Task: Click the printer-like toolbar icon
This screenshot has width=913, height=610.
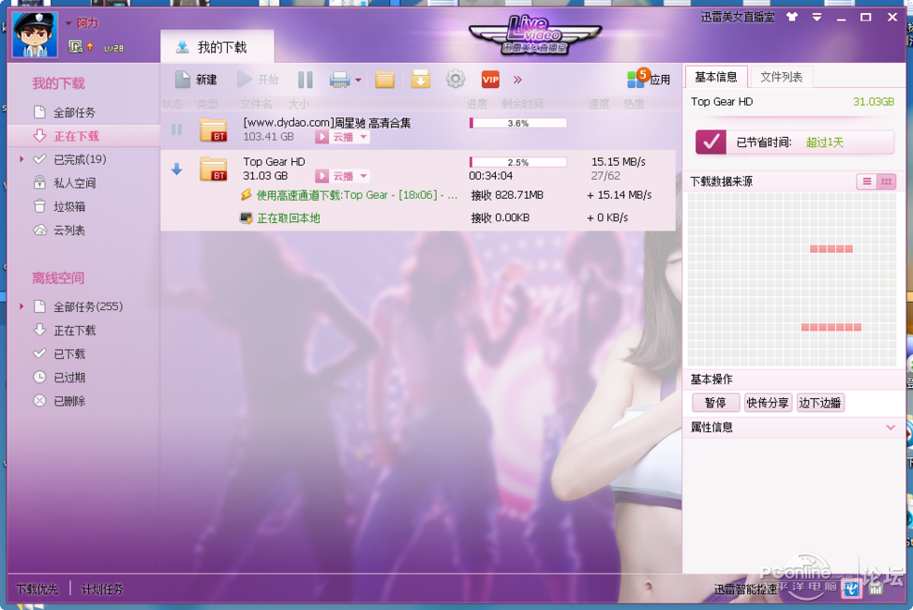Action: 339,80
